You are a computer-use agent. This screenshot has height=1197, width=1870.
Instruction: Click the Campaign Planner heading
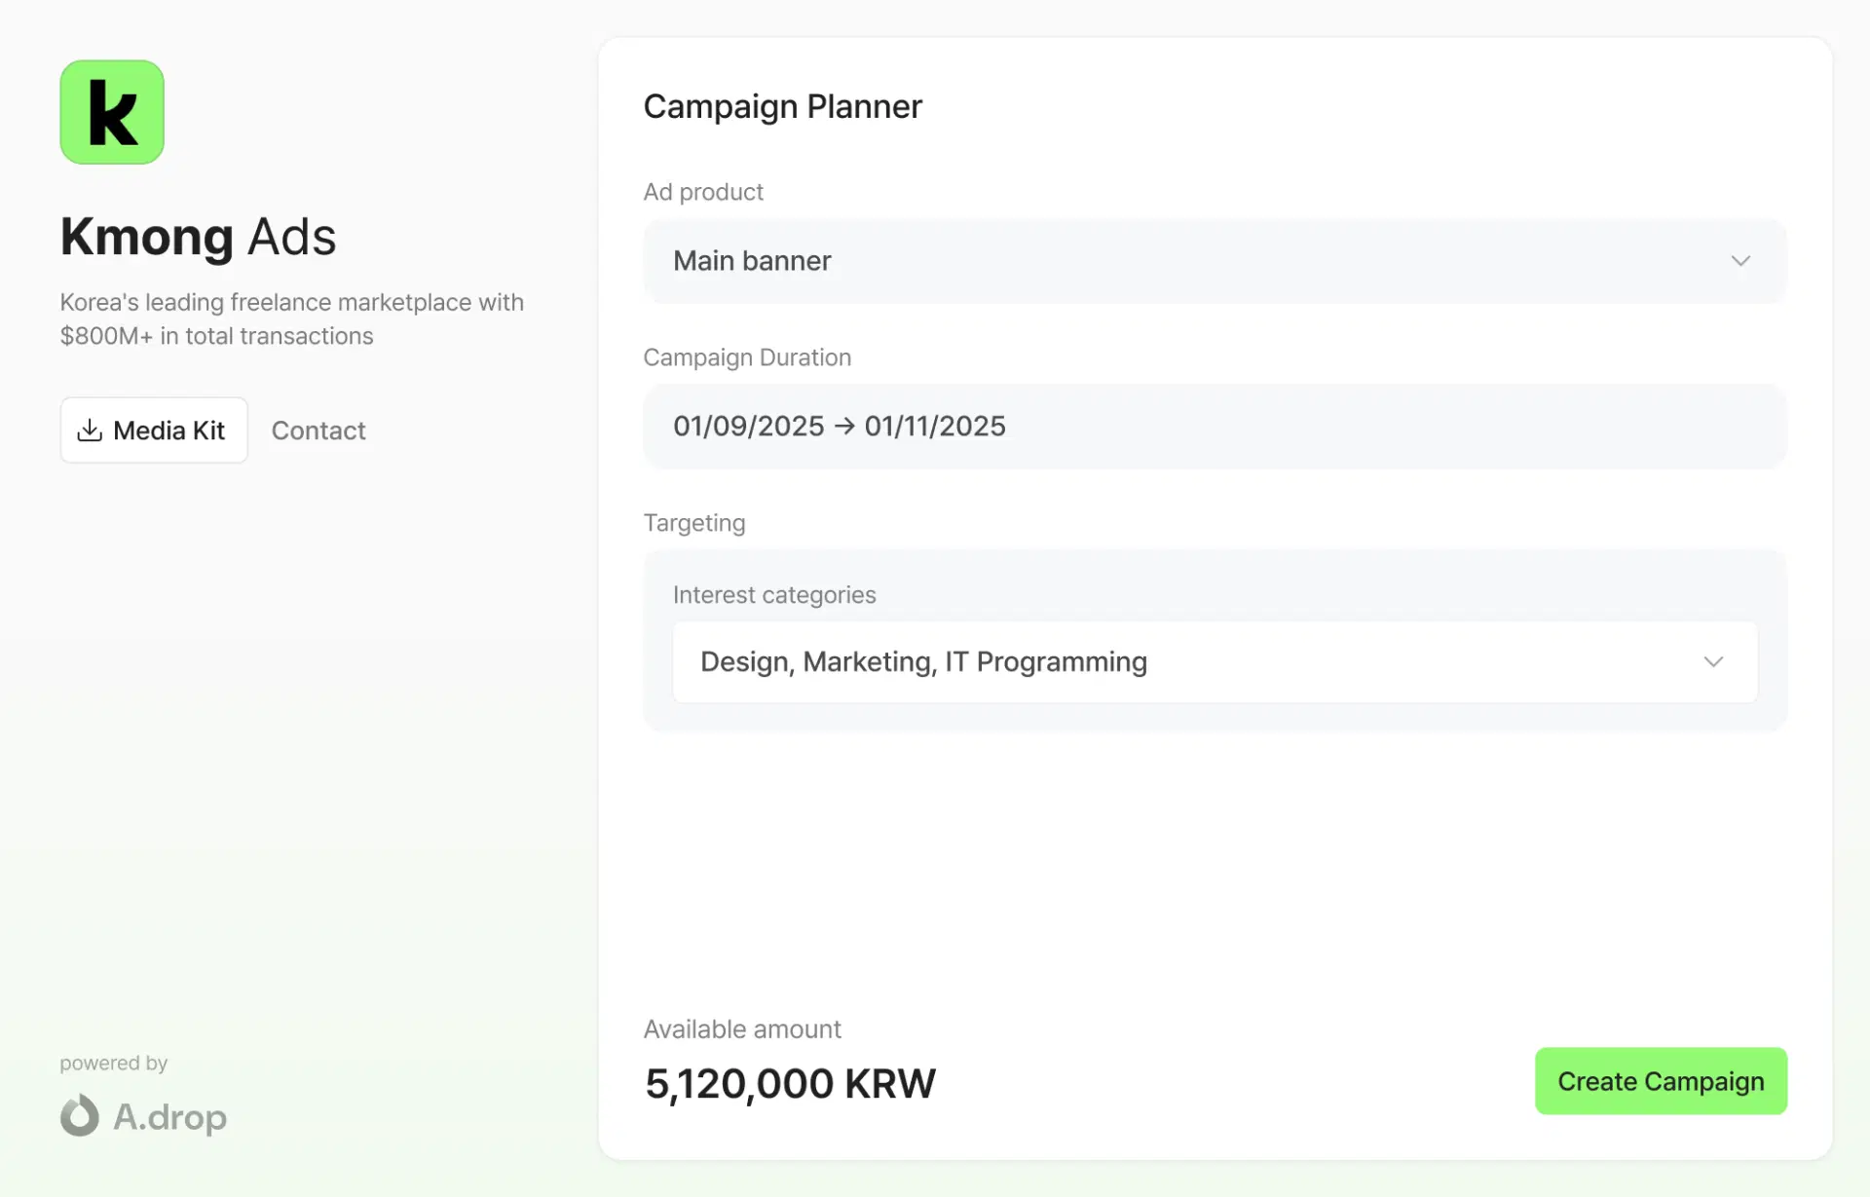tap(782, 106)
